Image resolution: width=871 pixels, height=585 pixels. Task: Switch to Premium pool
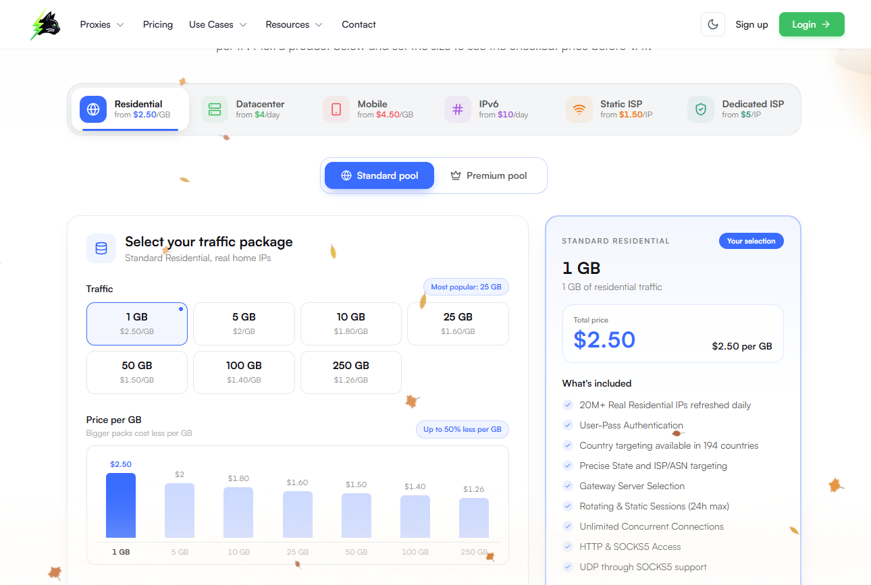(x=489, y=175)
